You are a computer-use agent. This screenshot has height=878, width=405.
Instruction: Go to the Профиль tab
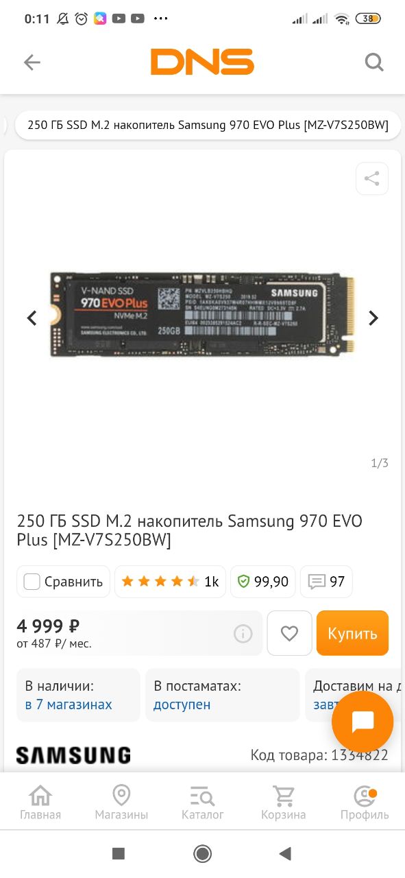click(365, 803)
